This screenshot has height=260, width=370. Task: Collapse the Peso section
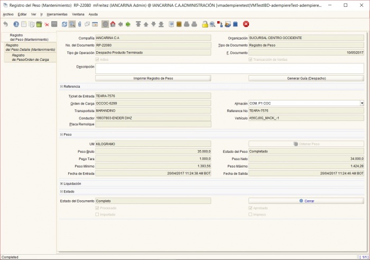click(61, 134)
